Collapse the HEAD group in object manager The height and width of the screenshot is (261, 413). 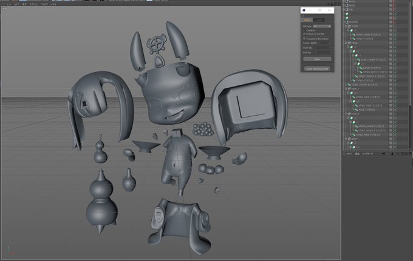point(346,43)
